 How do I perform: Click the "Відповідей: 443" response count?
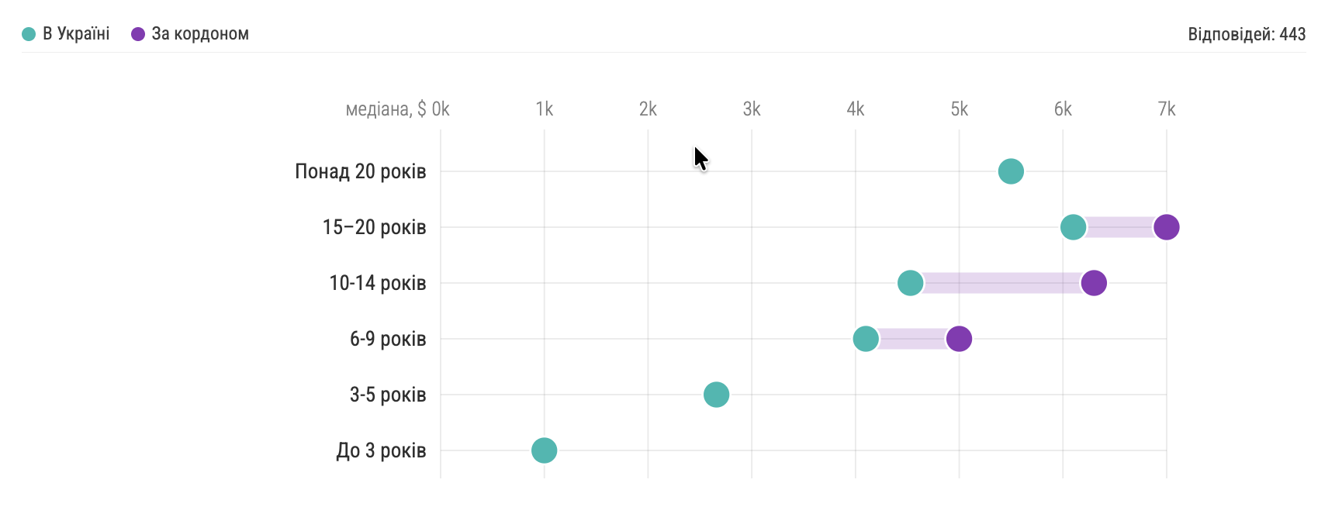[1247, 34]
